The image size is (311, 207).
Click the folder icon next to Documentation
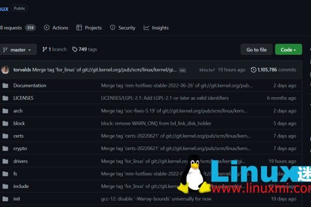(5, 85)
